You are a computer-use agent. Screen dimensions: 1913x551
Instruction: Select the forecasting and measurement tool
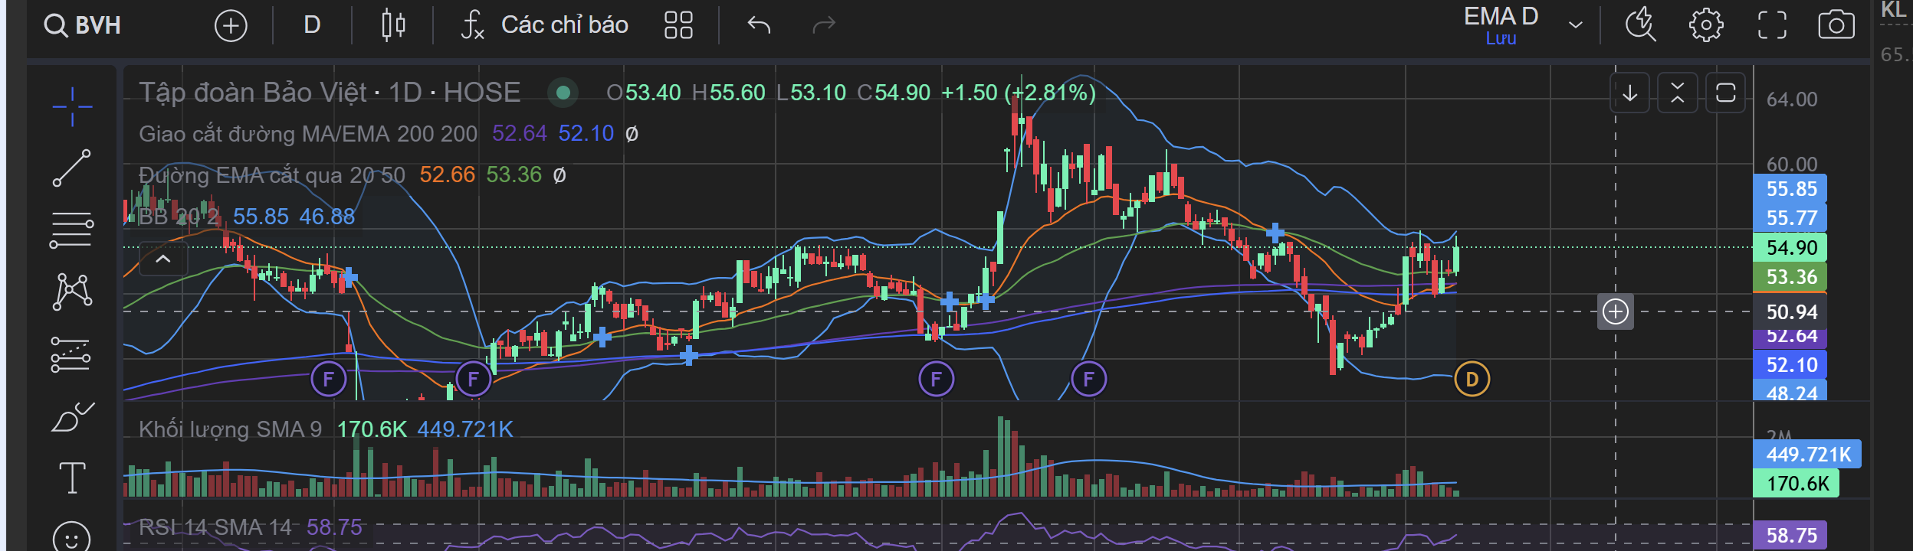(72, 354)
